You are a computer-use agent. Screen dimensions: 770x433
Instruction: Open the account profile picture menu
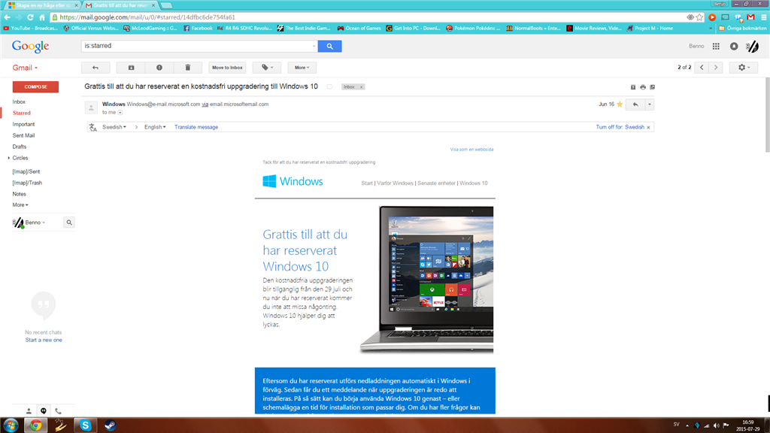(x=752, y=46)
